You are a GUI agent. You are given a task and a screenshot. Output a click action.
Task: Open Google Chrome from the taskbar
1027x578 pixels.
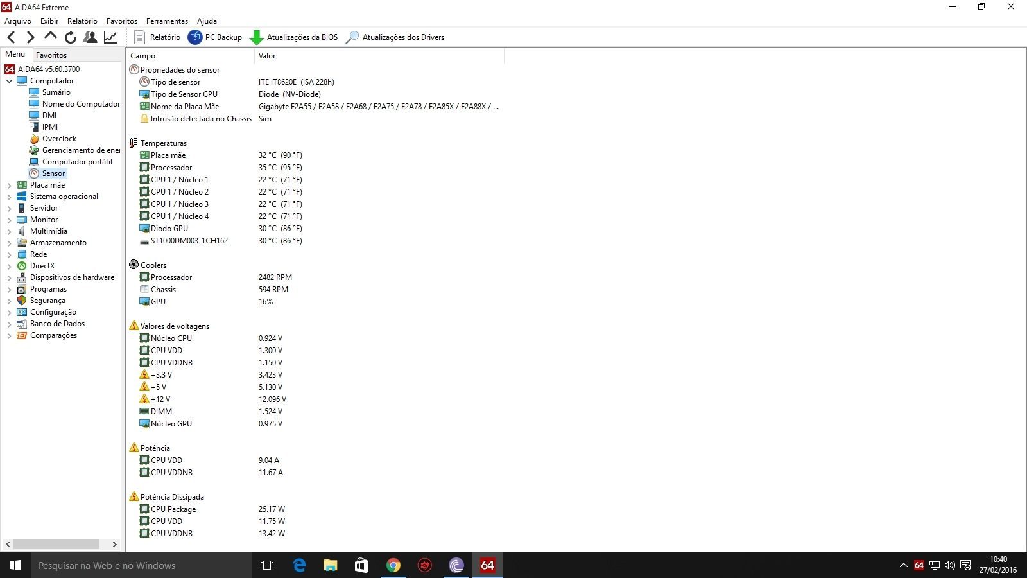(x=393, y=565)
